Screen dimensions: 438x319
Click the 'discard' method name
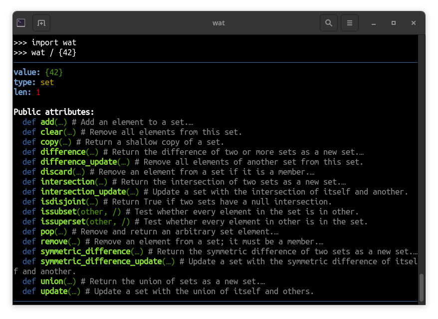coord(56,172)
